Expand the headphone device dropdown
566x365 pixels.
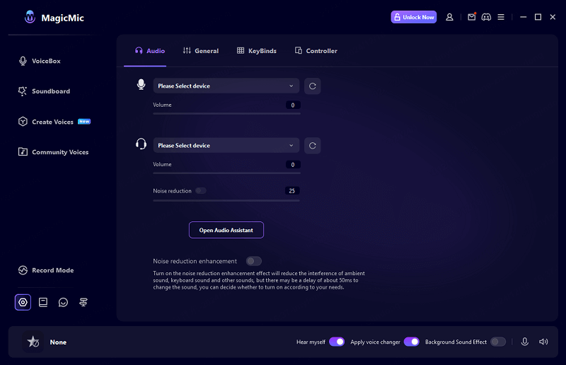(226, 146)
